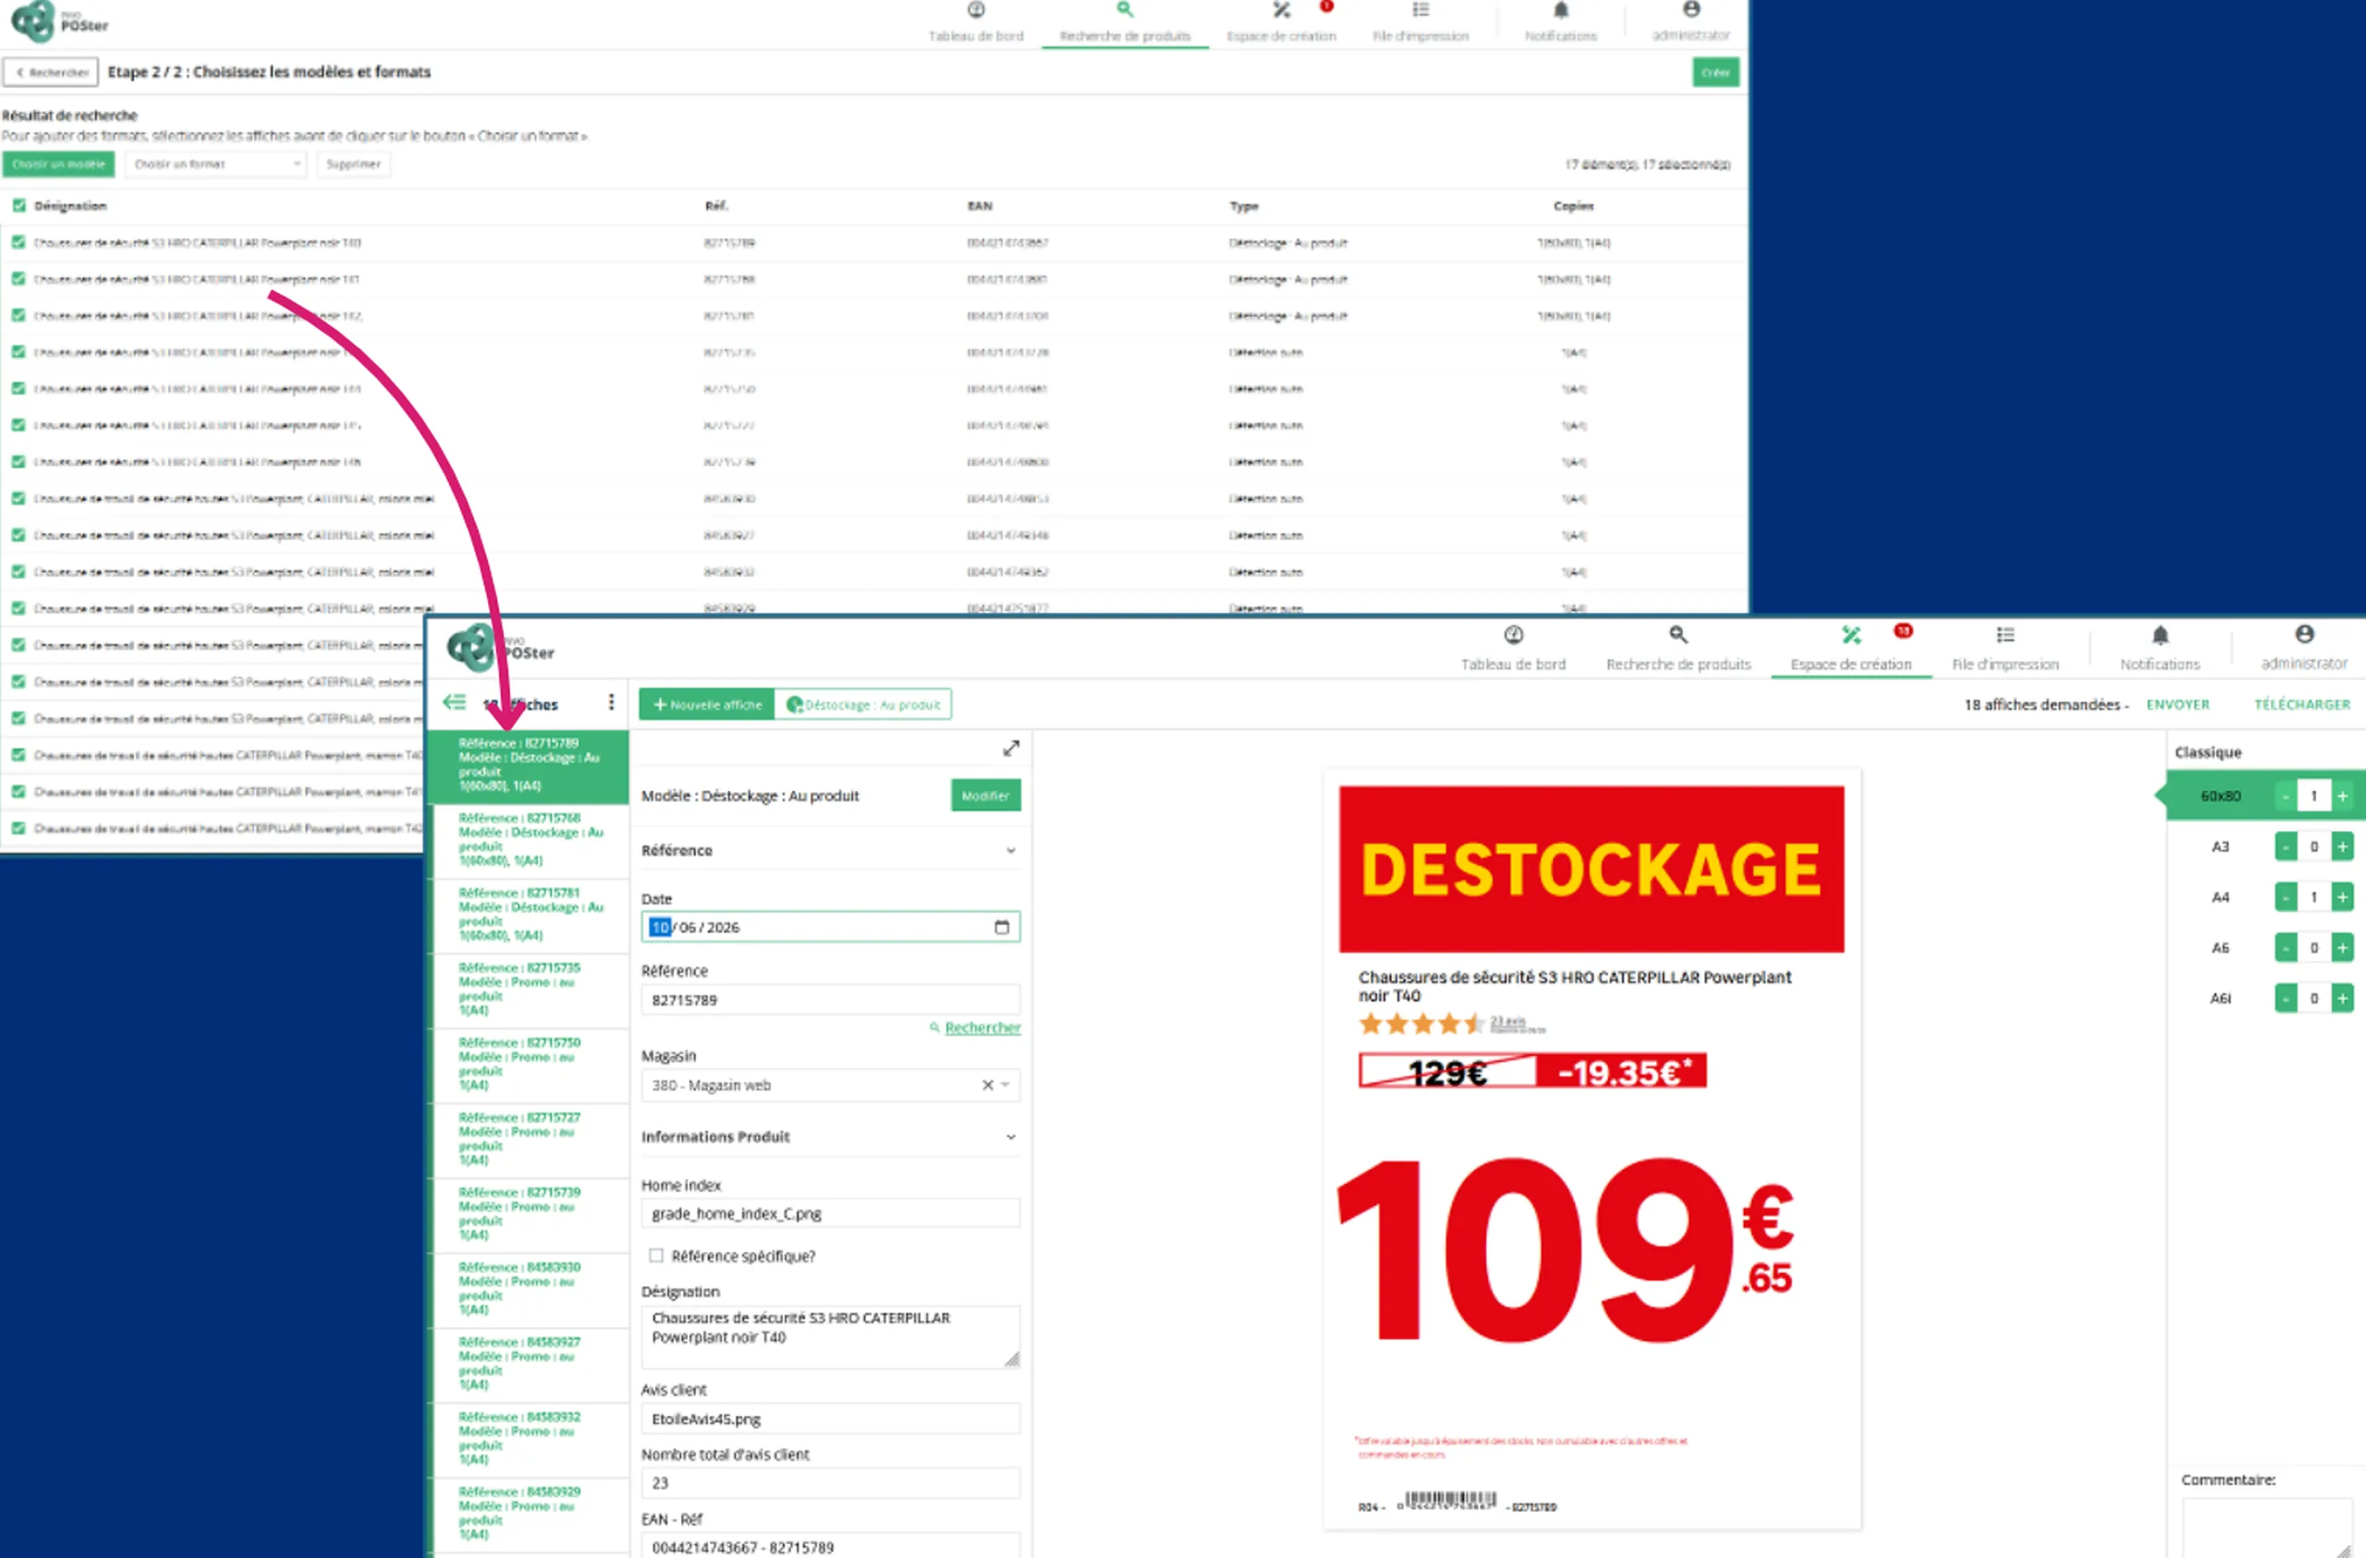This screenshot has width=2366, height=1558.
Task: Open three-dot menu beside affiches list
Action: pos(612,702)
